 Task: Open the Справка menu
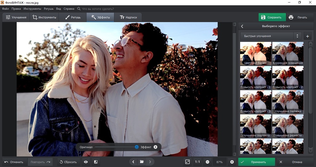69,9
